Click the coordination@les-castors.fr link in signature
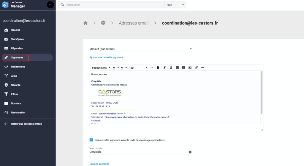Screen dimensions: 304x166 [x=112, y=114]
